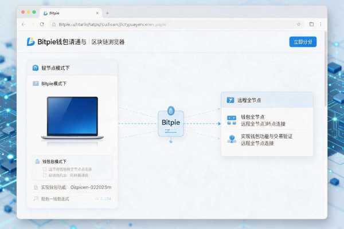This screenshot has height=229, width=344.
Task: Click the Bitpie logo in page header
Action: pos(31,42)
